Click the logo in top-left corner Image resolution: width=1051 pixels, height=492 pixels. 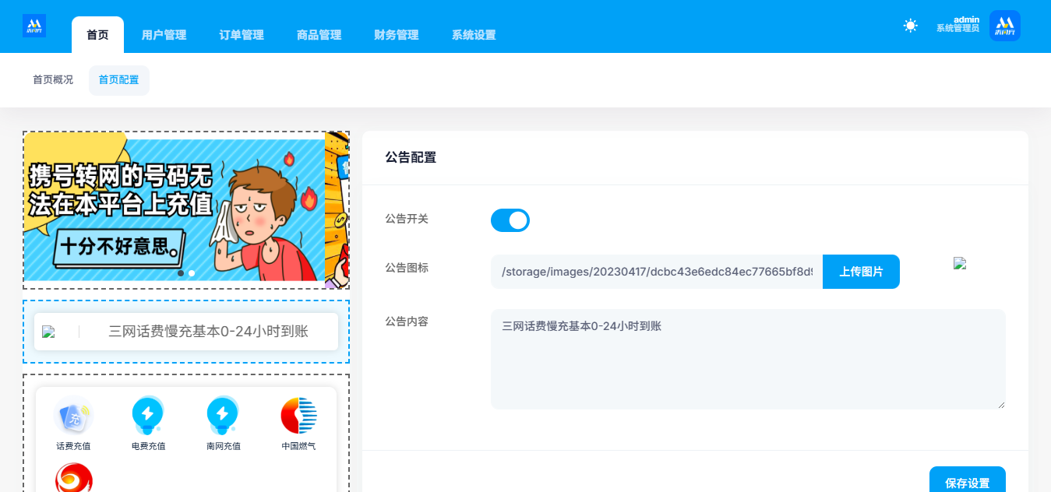point(34,26)
